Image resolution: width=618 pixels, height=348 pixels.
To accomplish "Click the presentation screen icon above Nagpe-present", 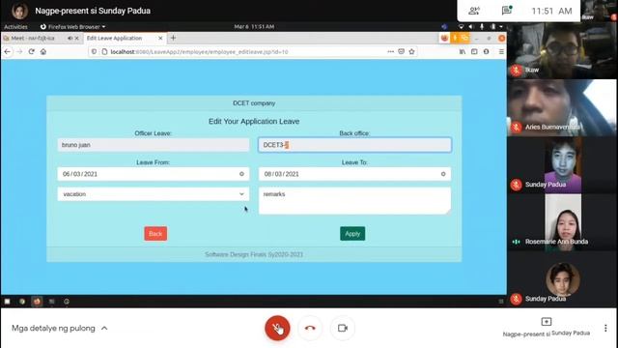I will 547,322.
